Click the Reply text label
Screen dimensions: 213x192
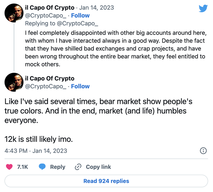coord(58,167)
